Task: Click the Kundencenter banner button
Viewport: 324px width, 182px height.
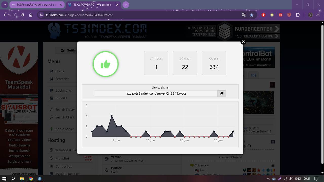Action: click(x=257, y=29)
